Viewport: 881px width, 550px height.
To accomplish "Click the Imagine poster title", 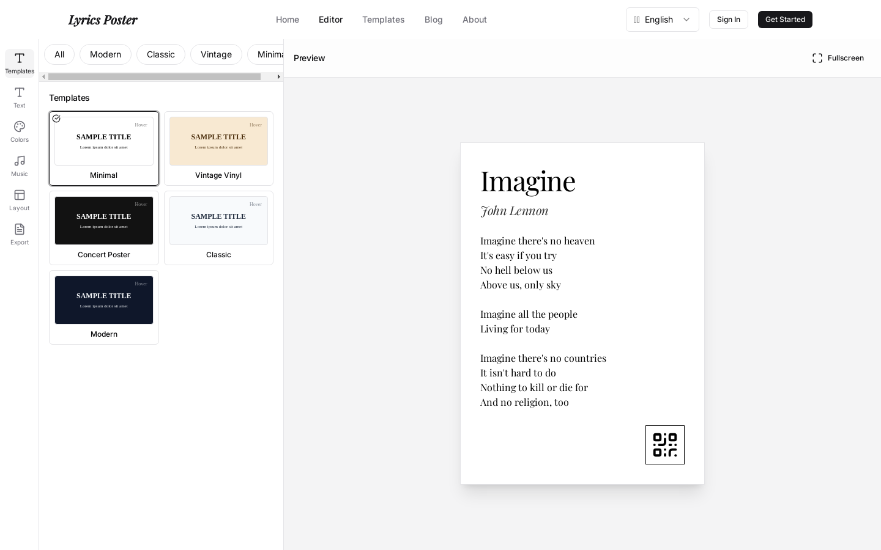I will [528, 181].
